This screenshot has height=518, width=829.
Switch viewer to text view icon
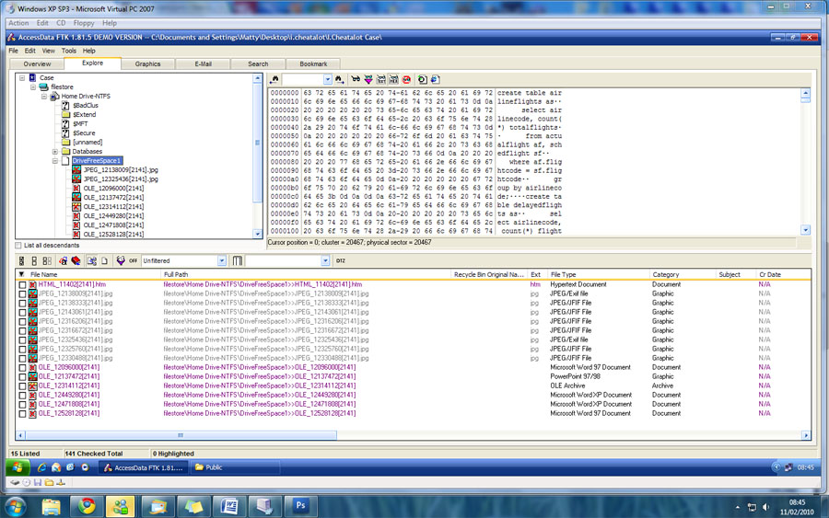click(x=381, y=80)
